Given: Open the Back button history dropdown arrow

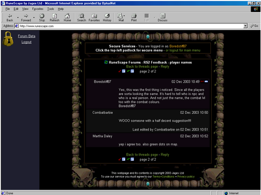Looking at the screenshot, I should click(18, 18).
